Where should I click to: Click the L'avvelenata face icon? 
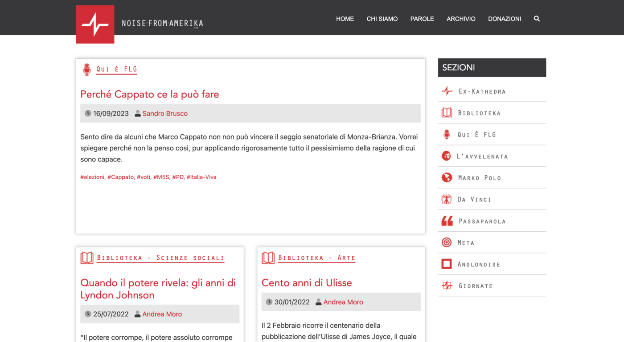tap(446, 156)
